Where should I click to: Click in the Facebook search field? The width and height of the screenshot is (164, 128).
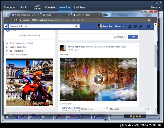41,26
